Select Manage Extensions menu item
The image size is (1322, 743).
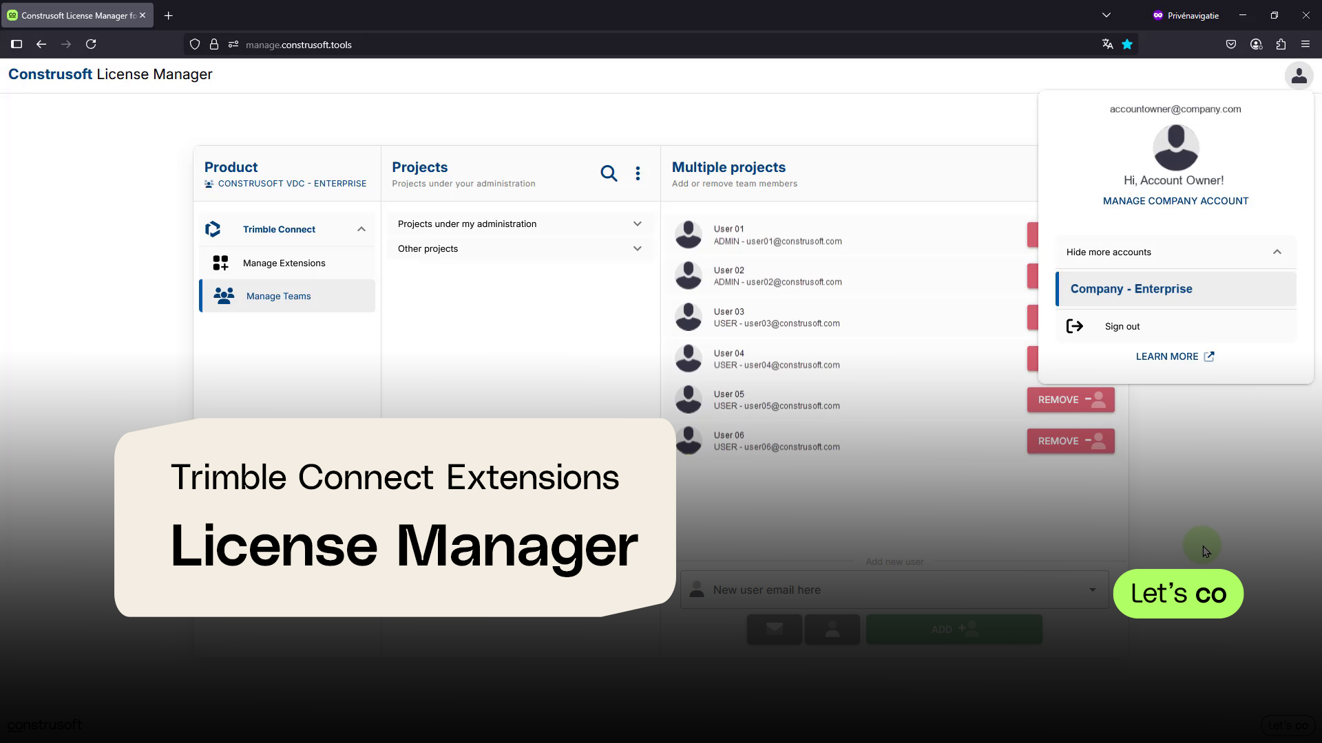click(x=287, y=263)
